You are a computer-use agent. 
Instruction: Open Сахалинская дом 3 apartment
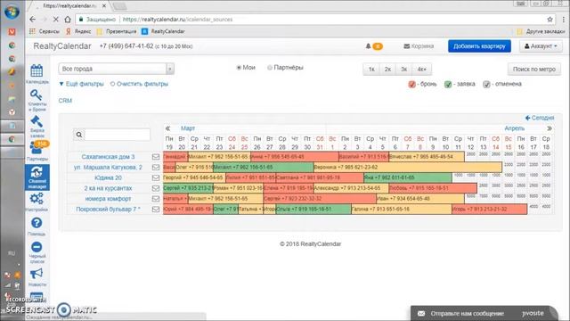coord(108,157)
